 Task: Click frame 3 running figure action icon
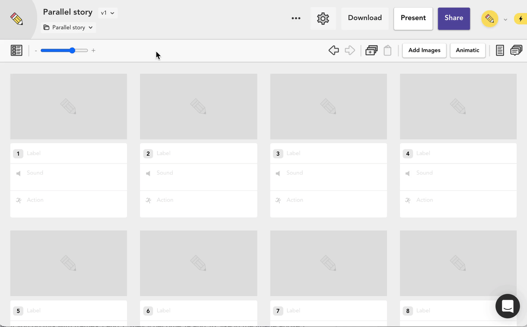278,200
